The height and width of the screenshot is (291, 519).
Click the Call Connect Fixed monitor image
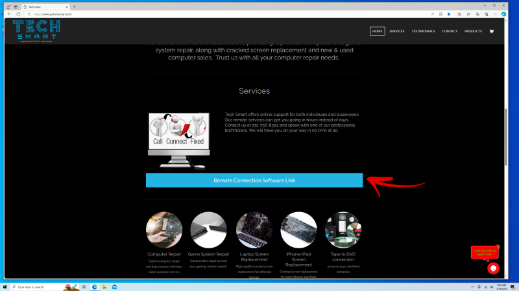point(179,141)
